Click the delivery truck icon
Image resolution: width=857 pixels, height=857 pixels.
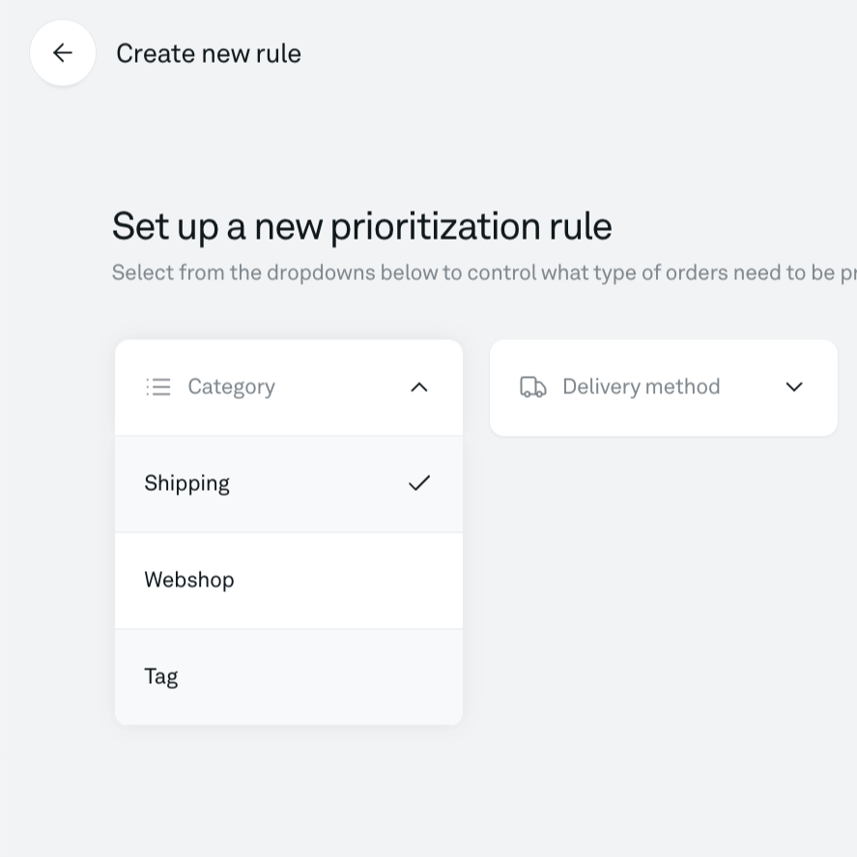[x=533, y=387]
